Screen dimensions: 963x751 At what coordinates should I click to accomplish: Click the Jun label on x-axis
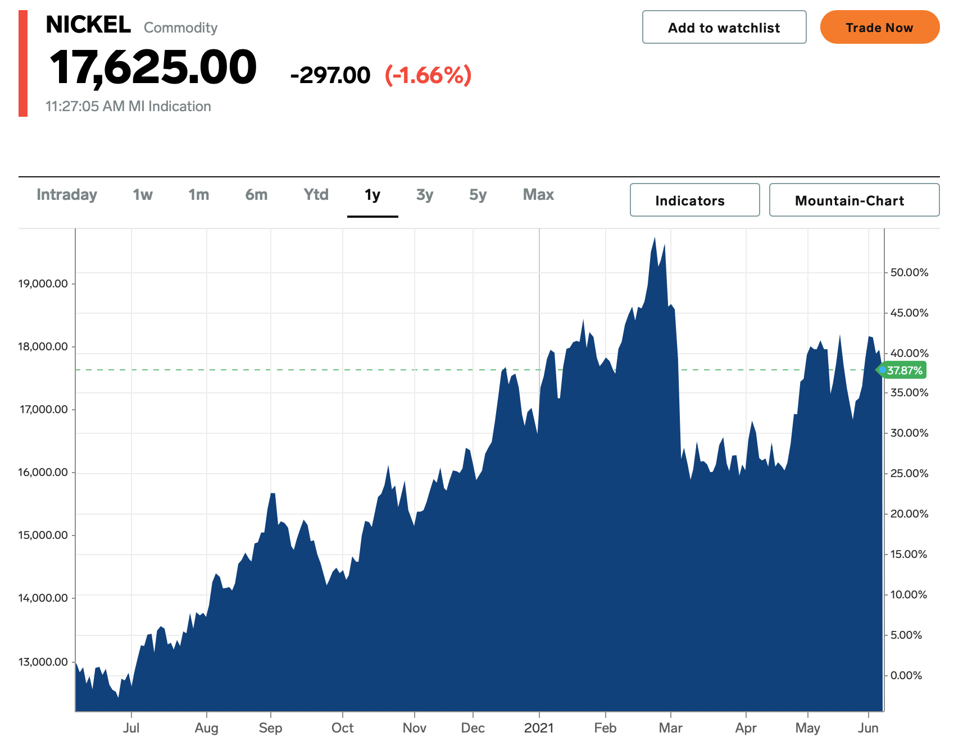pyautogui.click(x=868, y=728)
